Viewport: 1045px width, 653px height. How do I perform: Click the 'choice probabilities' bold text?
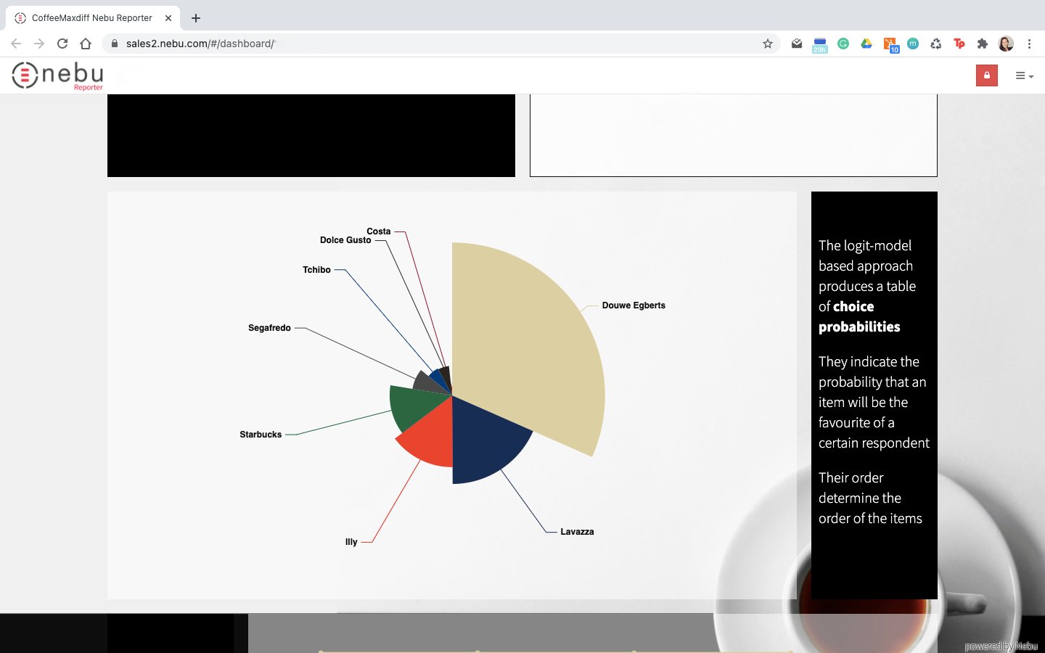click(x=859, y=316)
